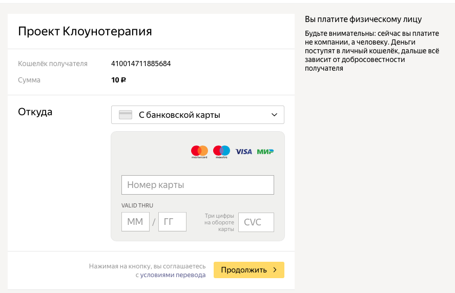This screenshot has width=455, height=293.
Task: Open the 'С банковской карты' payment source dropdown
Action: [197, 115]
